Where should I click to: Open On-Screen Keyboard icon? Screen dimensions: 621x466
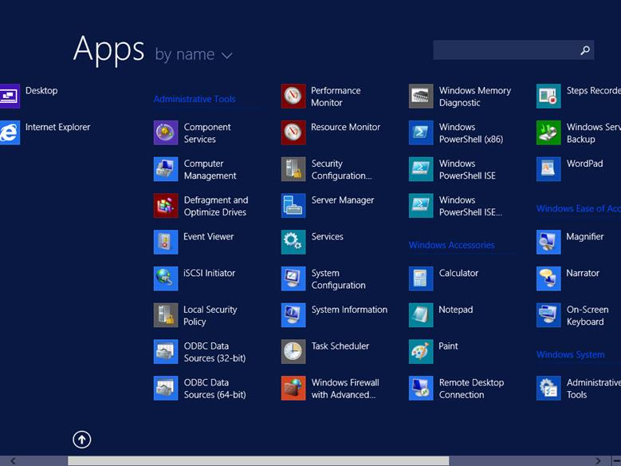pyautogui.click(x=548, y=315)
